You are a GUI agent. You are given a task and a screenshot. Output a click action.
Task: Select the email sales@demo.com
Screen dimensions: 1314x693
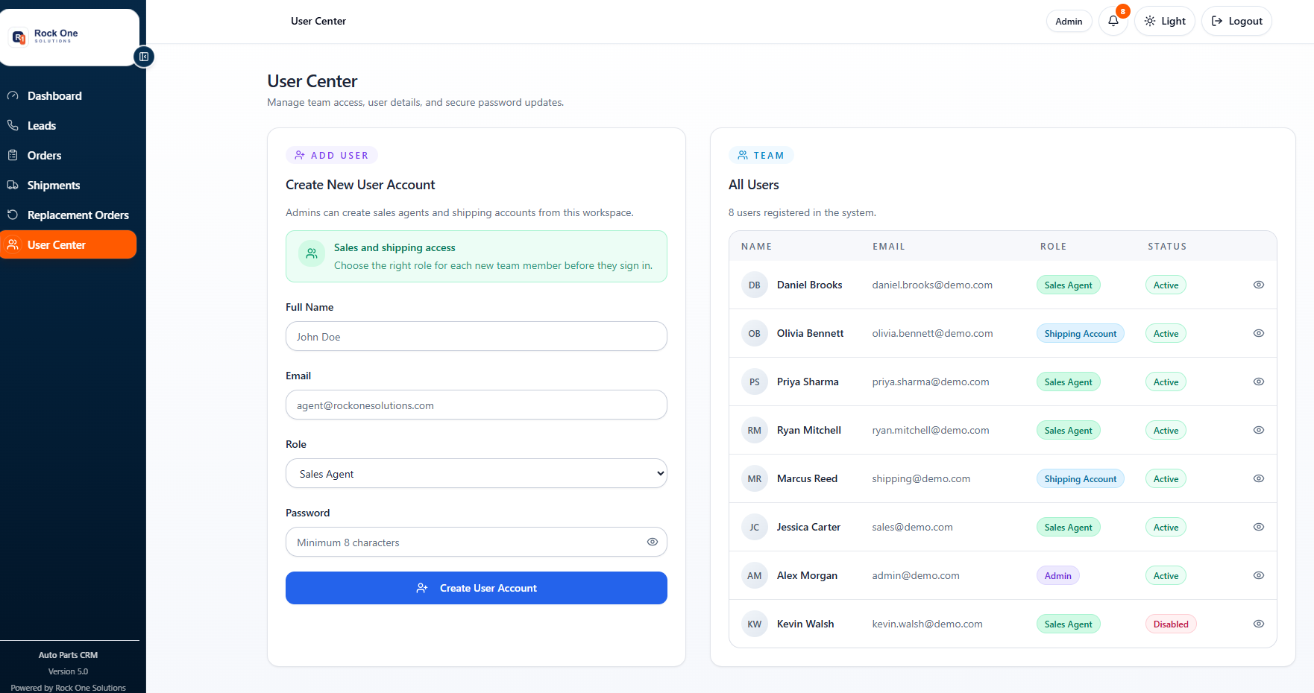point(912,527)
